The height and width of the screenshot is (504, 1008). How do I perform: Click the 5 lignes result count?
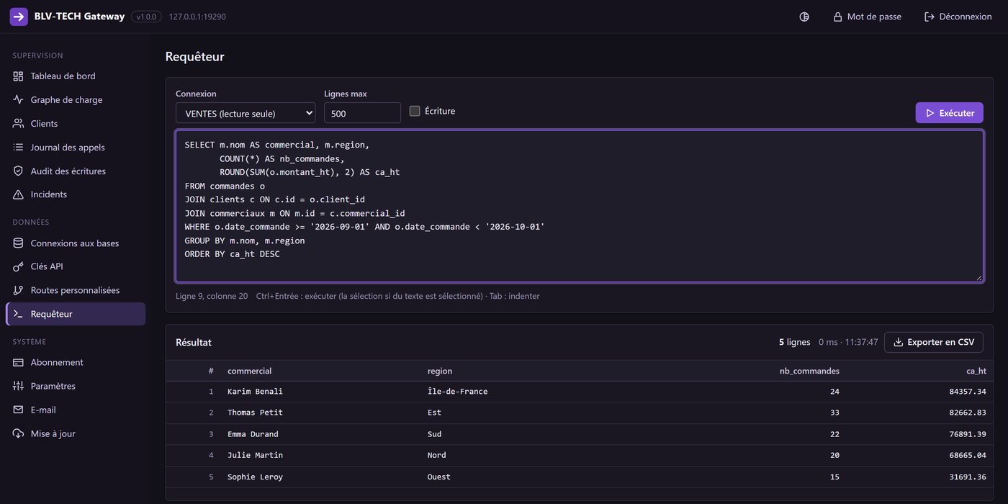tap(794, 342)
